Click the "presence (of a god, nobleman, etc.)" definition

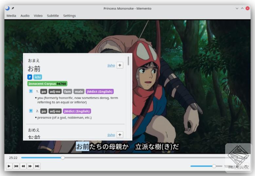click(64, 118)
